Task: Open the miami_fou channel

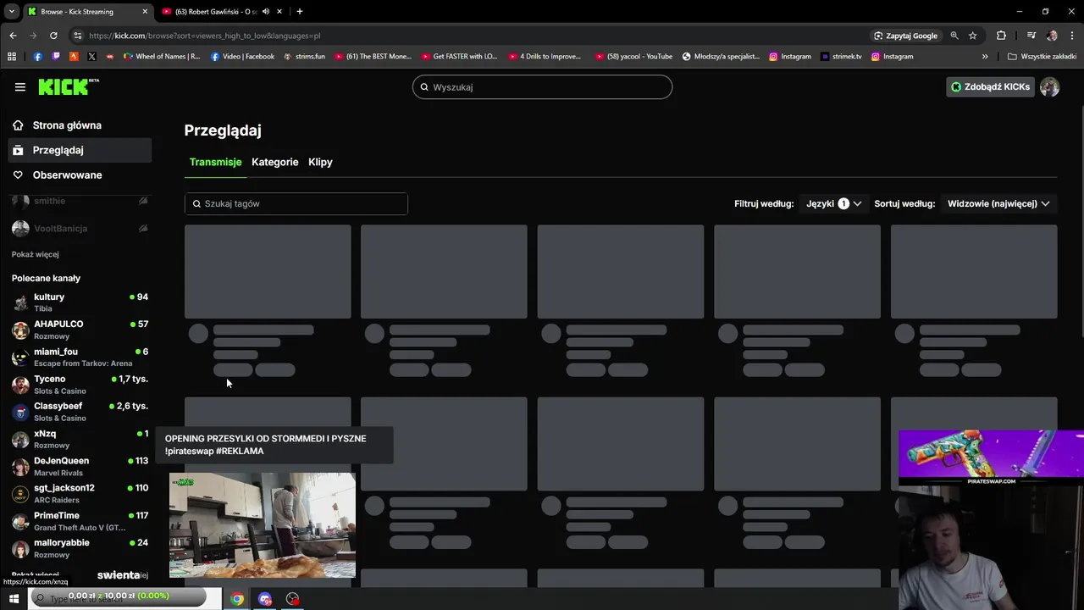Action: (80, 357)
